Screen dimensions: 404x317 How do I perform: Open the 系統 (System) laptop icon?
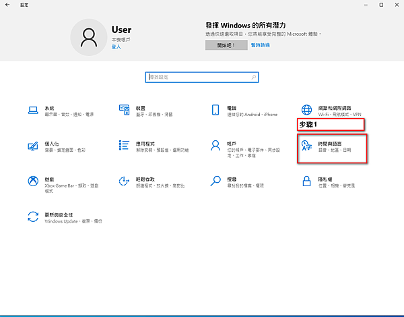(x=33, y=110)
